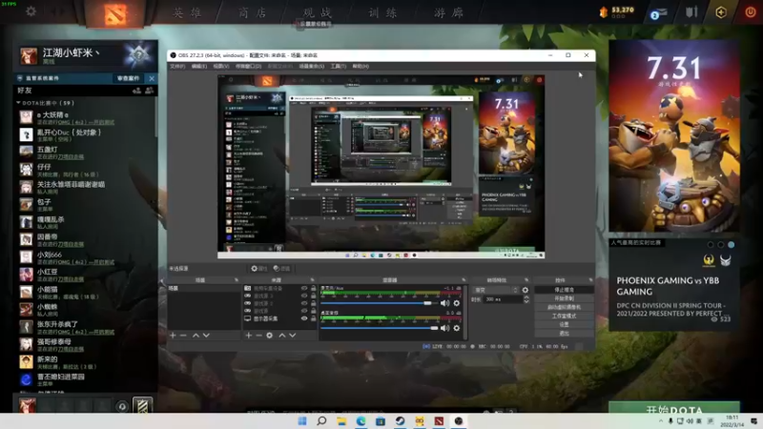Click the green 开始DOTA play button
Screen dimensions: 763x429
click(x=674, y=408)
